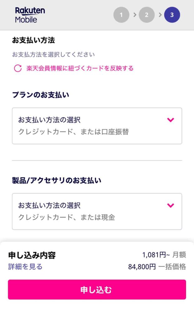
Task: Tap the pink 申し込む button
Action: (97, 290)
